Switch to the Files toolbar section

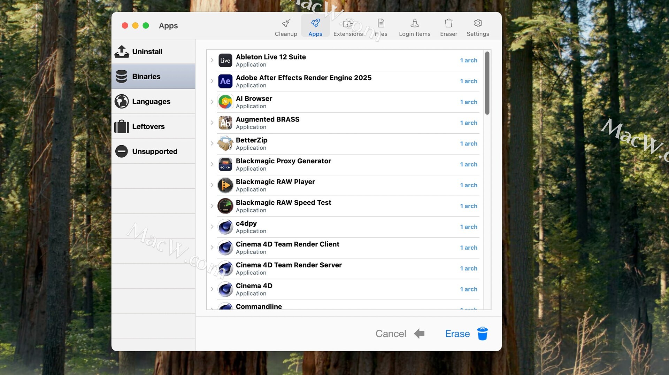tap(381, 28)
